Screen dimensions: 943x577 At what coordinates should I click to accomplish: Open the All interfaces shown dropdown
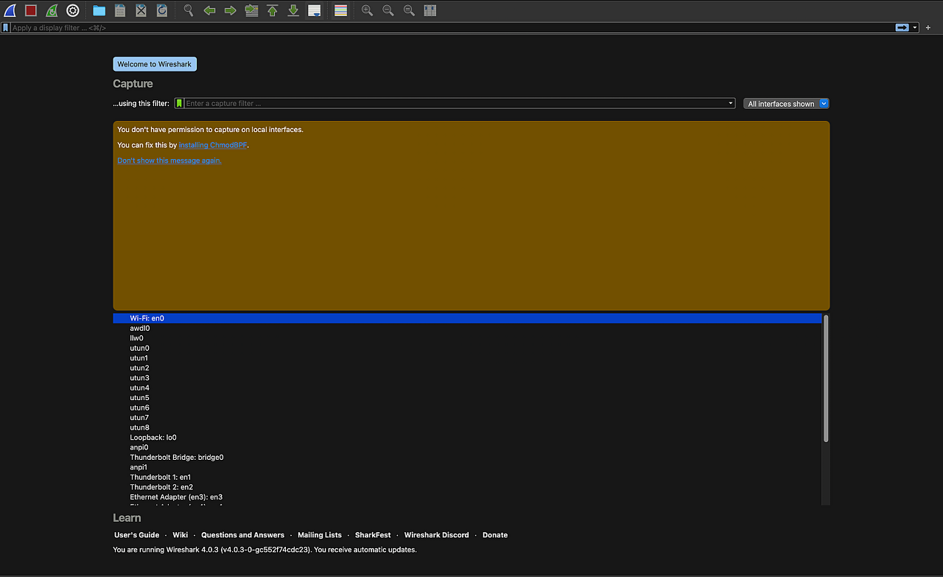(786, 104)
